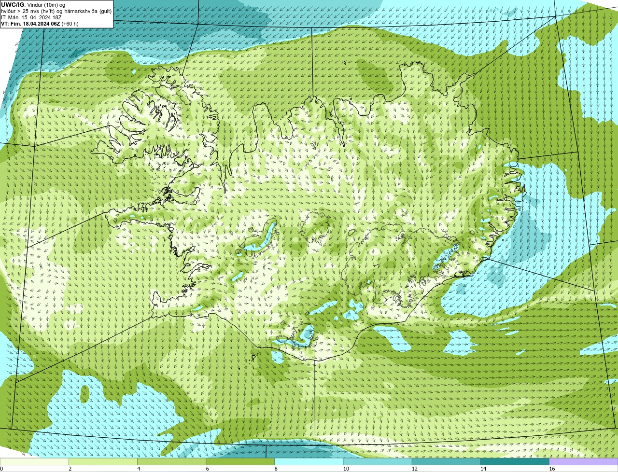Click the '6' label on the scale
Image resolution: width=618 pixels, height=472 pixels.
[207, 469]
